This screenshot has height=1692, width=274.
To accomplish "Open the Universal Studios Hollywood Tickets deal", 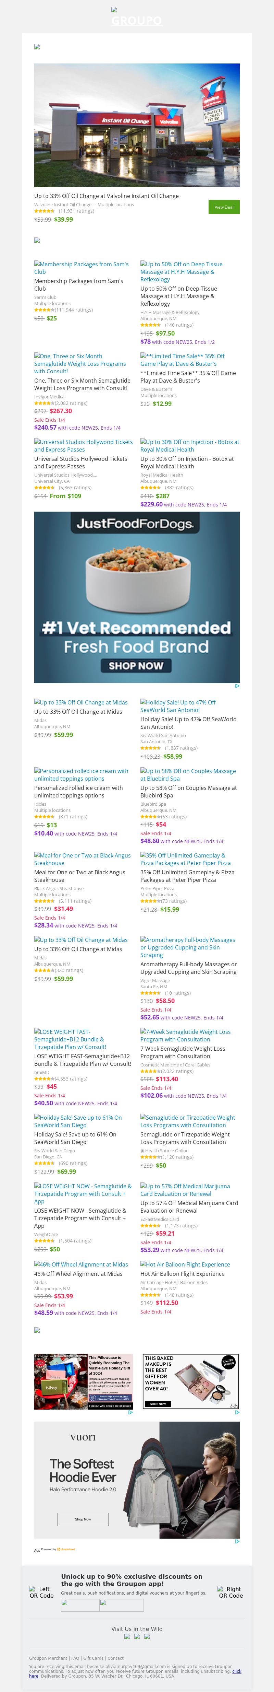I will [83, 446].
